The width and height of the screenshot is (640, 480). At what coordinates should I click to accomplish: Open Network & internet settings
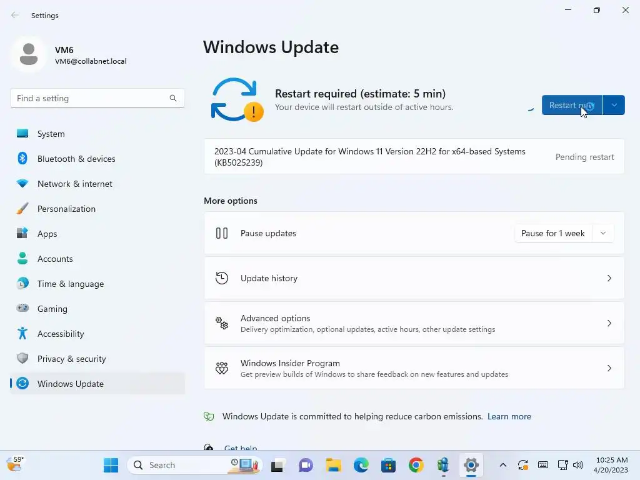click(x=97, y=183)
